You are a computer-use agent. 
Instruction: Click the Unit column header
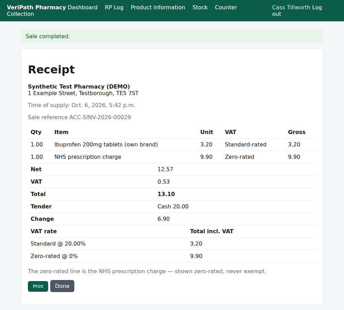click(x=206, y=132)
